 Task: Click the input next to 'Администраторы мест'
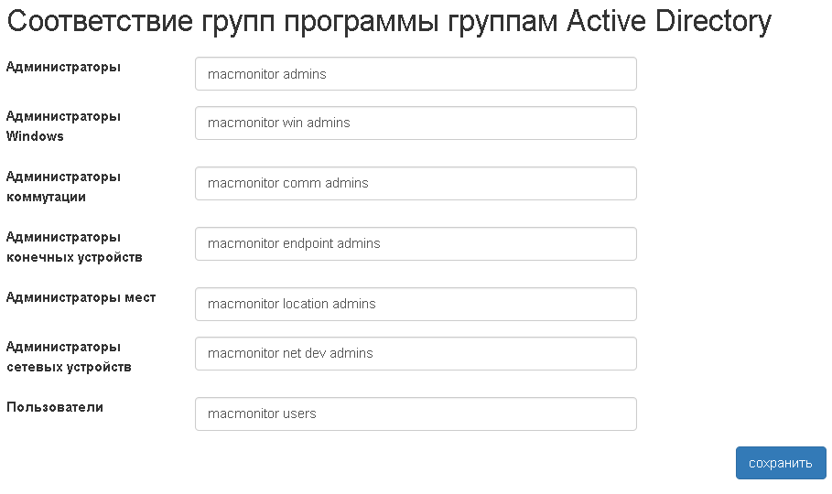(416, 304)
